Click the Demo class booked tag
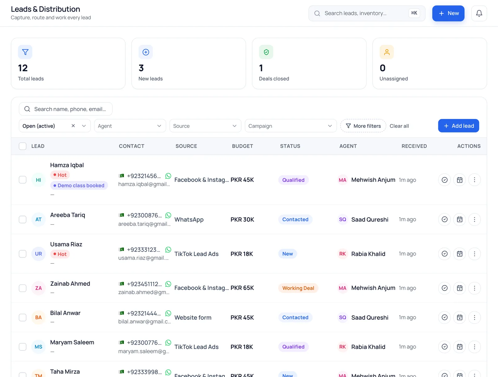 [79, 185]
